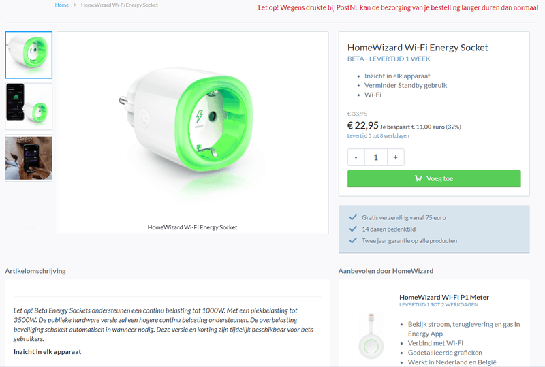Click the shopping cart icon on Voeg toe
The height and width of the screenshot is (367, 545).
tap(418, 179)
